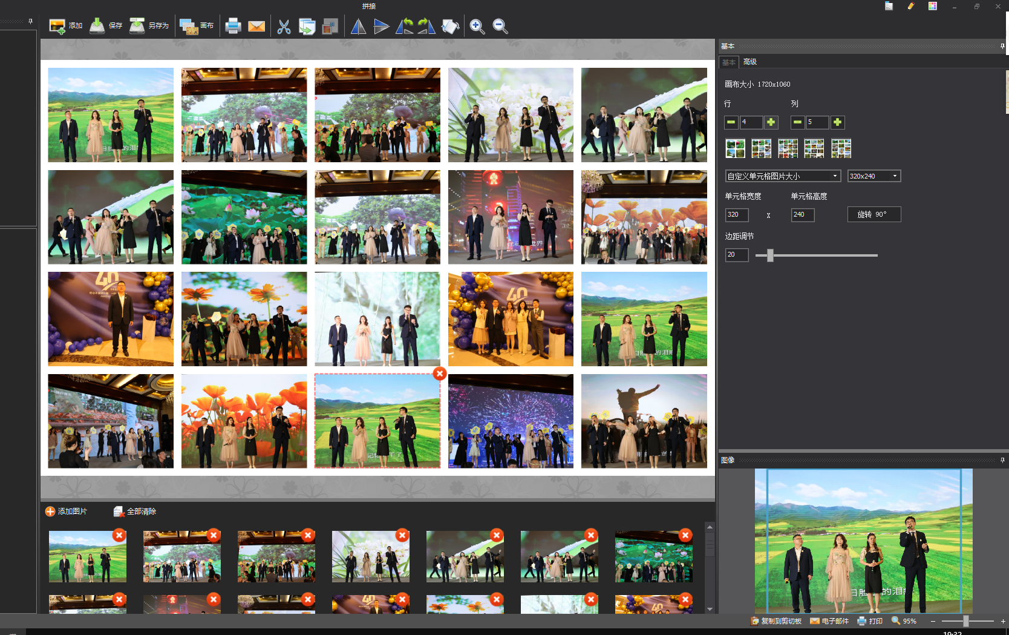Screen dimensions: 1009x635
Task: Click the minus button beside status zoom slider
Action: (933, 621)
